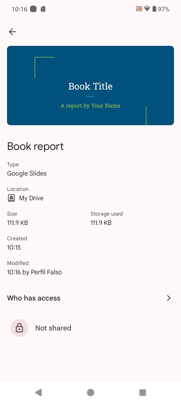Image resolution: width=181 pixels, height=403 pixels.
Task: Tap the alert notification icon in status bar
Action: click(x=43, y=9)
